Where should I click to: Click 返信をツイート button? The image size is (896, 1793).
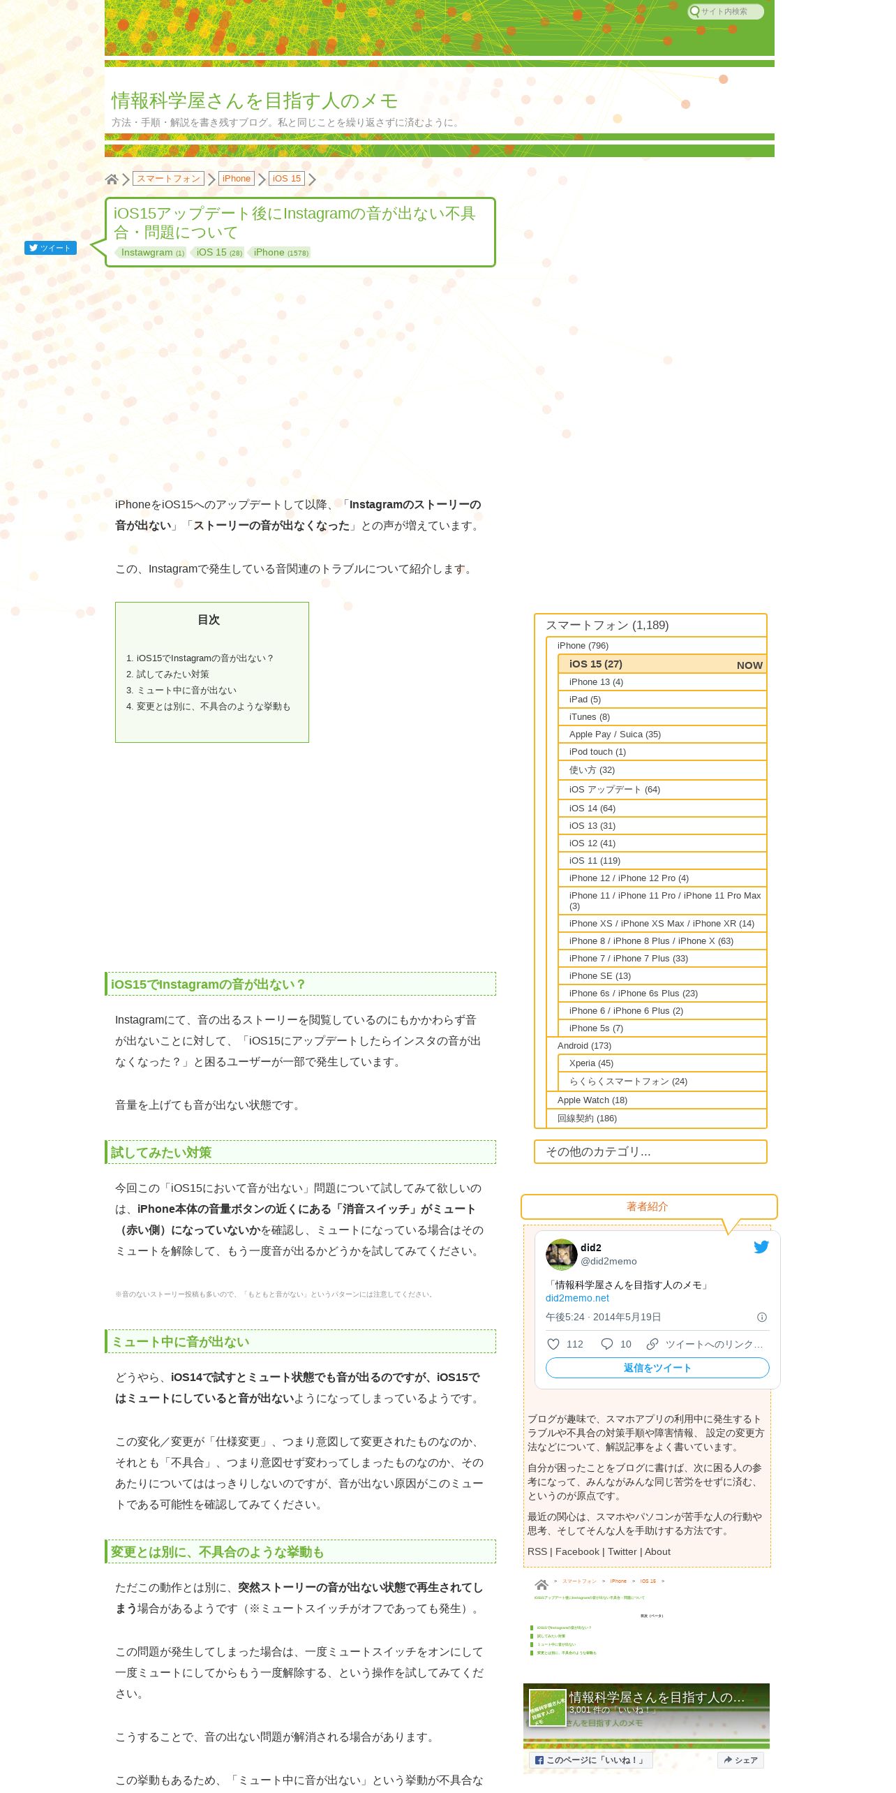657,1368
